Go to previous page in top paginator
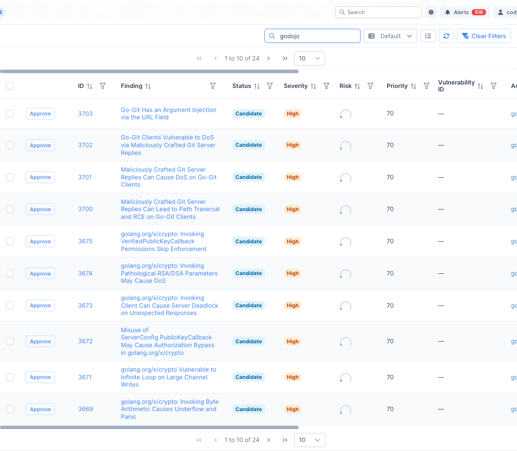517x451 pixels. [216, 58]
